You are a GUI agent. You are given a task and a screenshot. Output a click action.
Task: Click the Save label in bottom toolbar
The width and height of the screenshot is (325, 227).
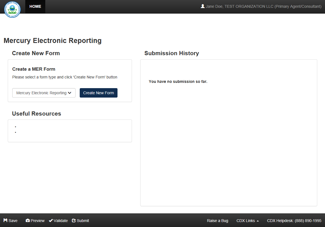coord(13,221)
